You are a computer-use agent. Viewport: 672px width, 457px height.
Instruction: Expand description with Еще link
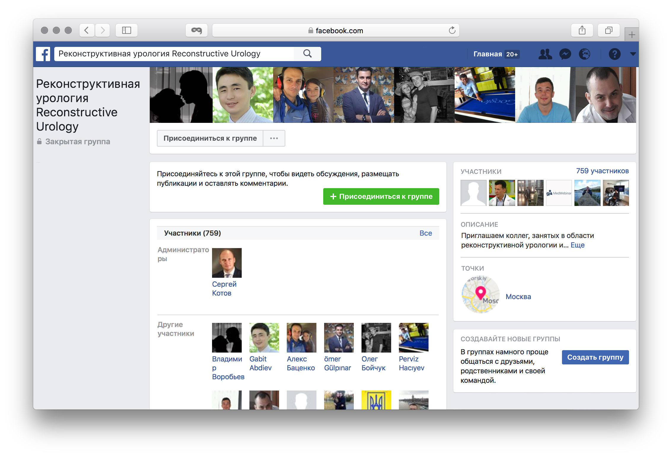(x=577, y=245)
